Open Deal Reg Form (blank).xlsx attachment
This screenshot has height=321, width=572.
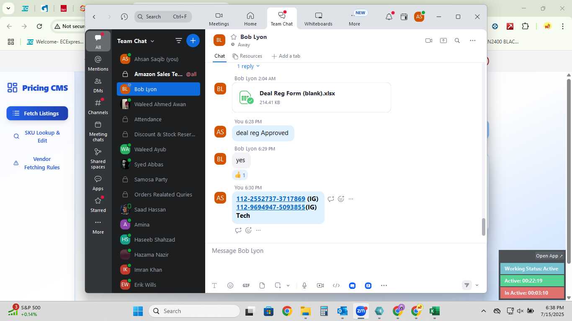[x=312, y=97]
